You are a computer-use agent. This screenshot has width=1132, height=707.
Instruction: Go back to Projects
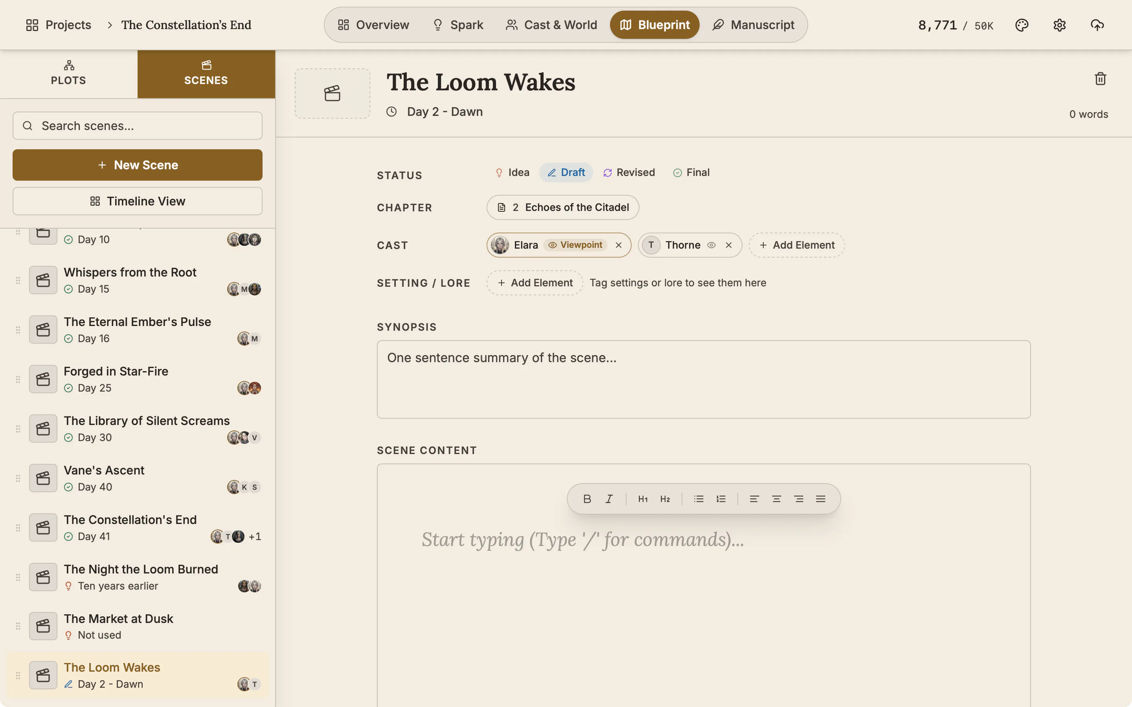59,25
